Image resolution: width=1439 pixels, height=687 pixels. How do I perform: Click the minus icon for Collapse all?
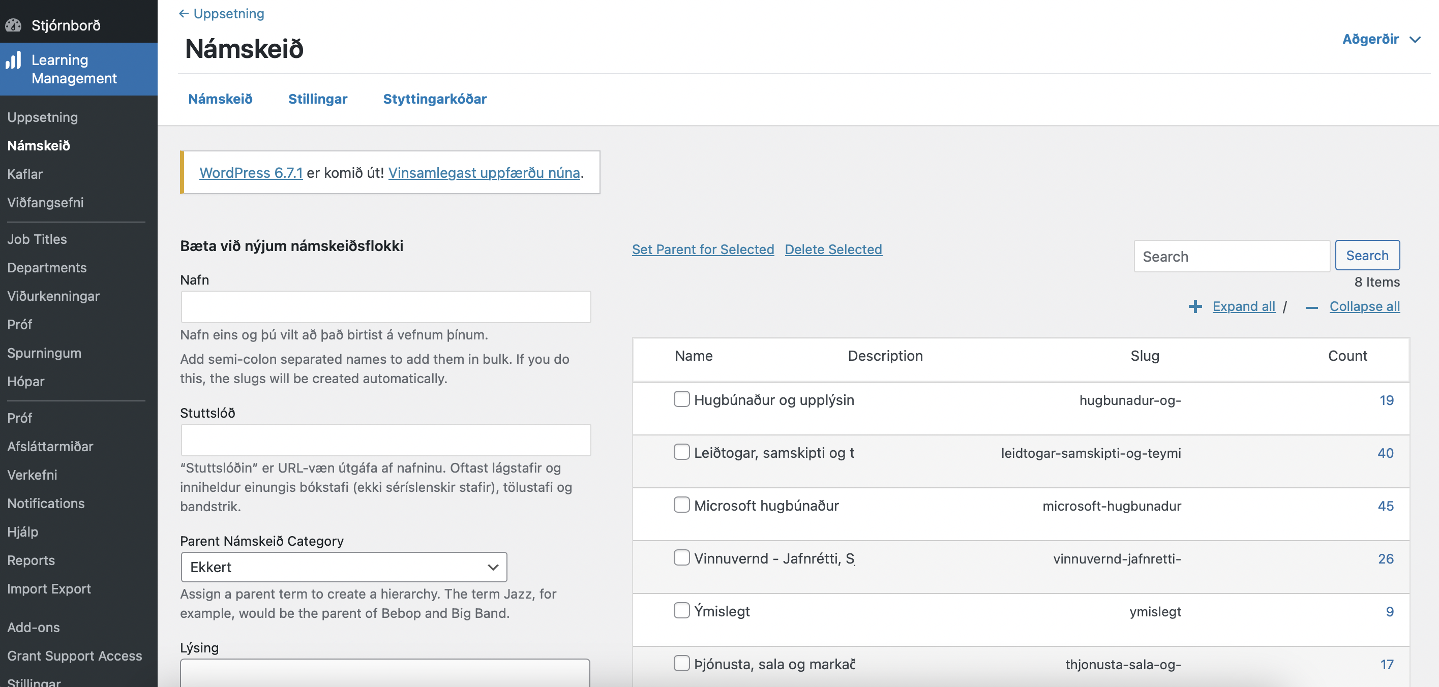point(1312,307)
